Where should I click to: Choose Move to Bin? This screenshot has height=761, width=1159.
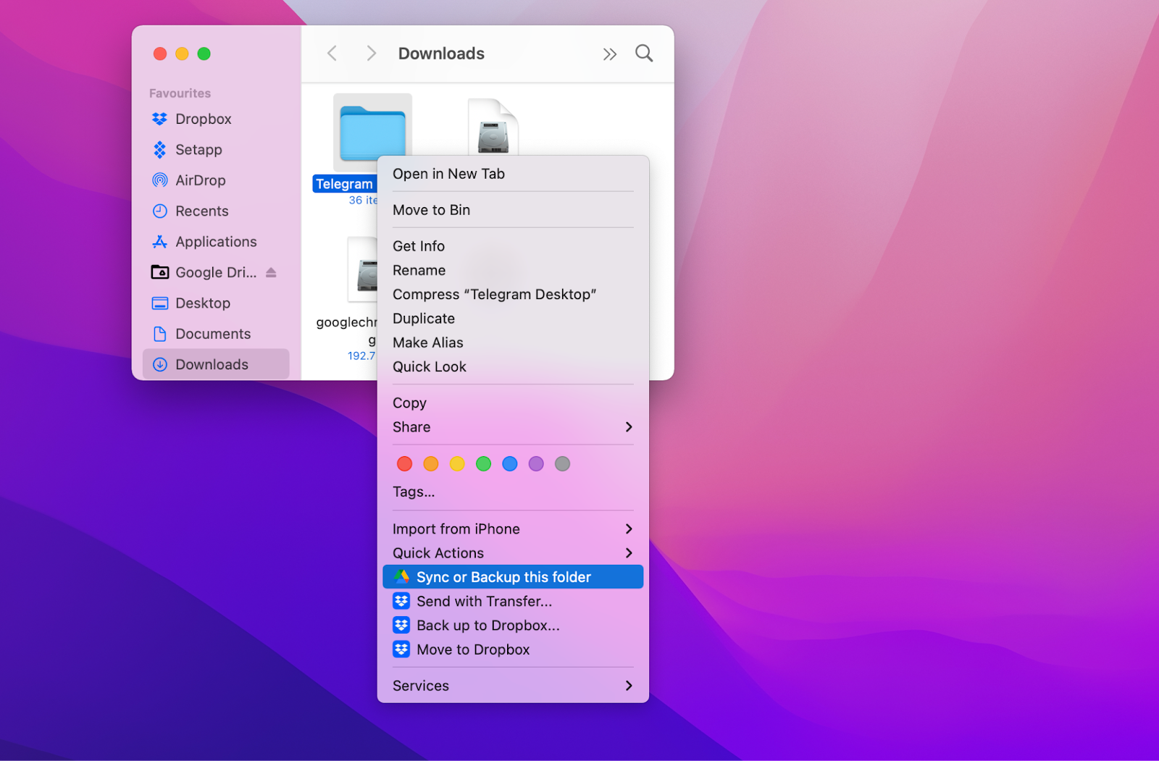[431, 209]
